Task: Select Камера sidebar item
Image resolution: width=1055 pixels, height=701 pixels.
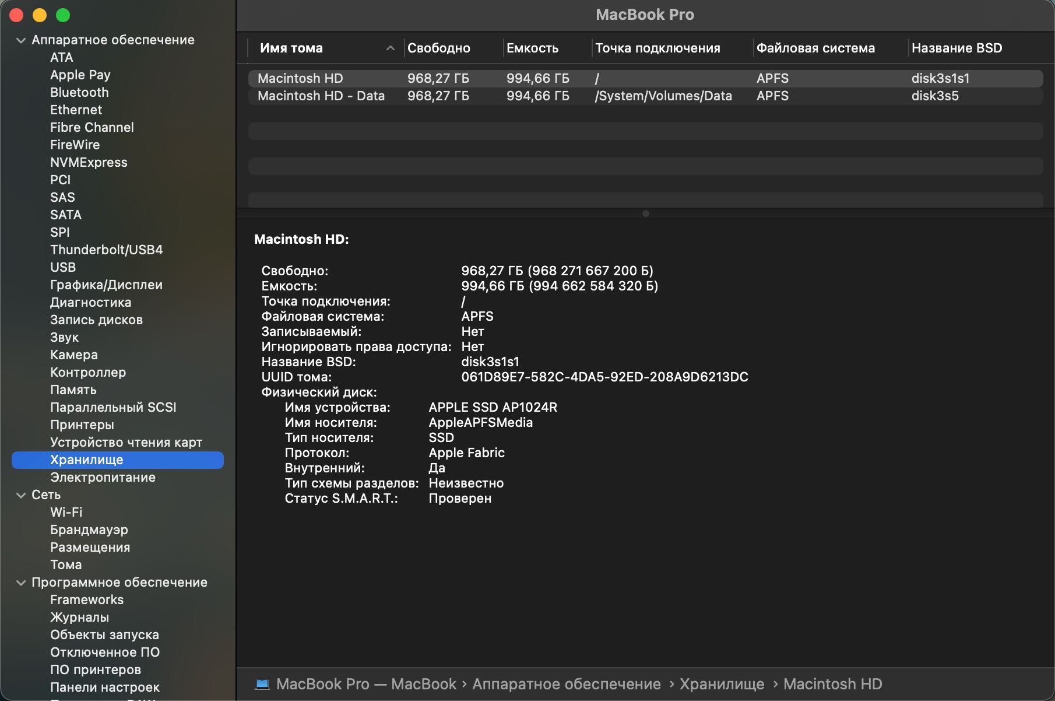Action: [x=74, y=355]
